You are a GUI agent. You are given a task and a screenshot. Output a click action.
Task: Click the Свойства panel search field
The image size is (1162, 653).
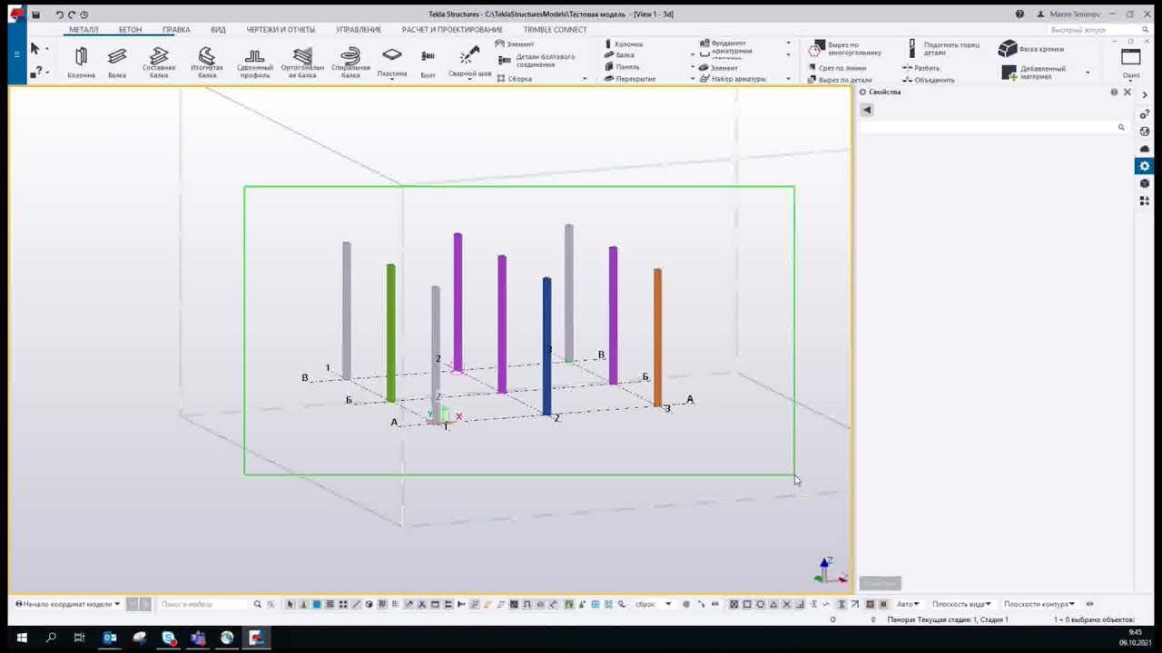pyautogui.click(x=993, y=128)
